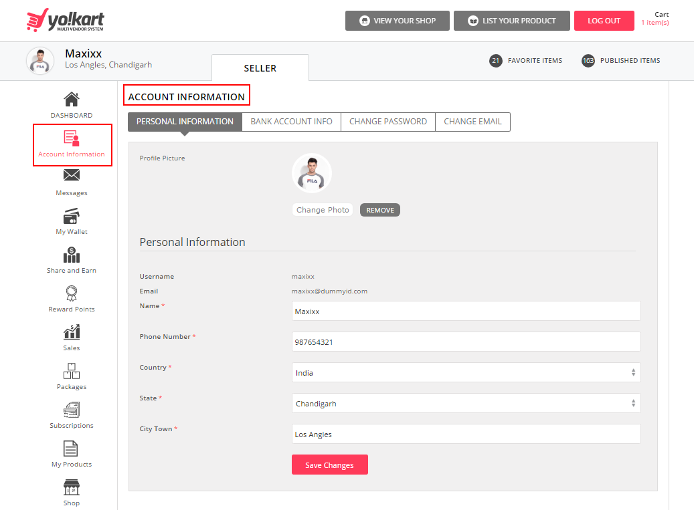Open the State dropdown
This screenshot has height=510, width=694.
pos(466,403)
